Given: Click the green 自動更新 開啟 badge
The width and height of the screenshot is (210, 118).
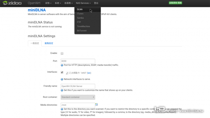Looking at the screenshot, I should [175, 3].
